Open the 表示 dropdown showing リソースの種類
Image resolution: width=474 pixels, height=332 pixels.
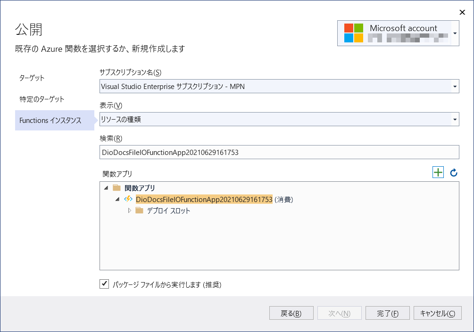pyautogui.click(x=455, y=120)
